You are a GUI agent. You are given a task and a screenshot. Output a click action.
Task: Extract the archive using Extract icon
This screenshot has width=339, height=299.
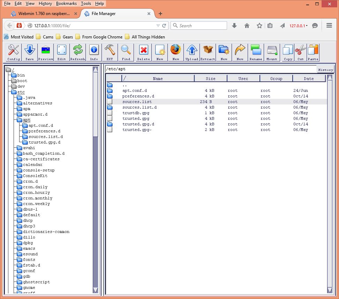click(208, 52)
